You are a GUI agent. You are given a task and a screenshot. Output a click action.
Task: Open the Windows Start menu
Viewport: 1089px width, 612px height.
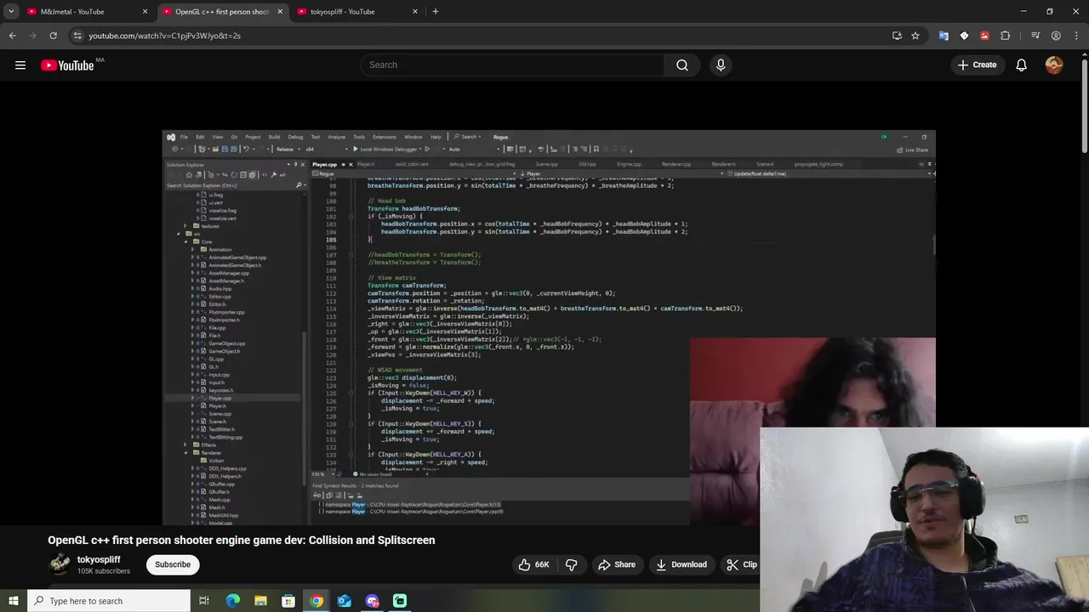tap(14, 601)
